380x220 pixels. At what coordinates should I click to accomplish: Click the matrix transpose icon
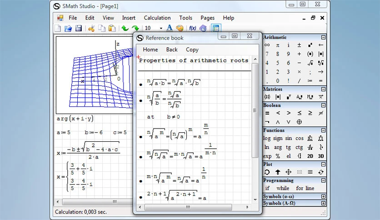coord(288,97)
